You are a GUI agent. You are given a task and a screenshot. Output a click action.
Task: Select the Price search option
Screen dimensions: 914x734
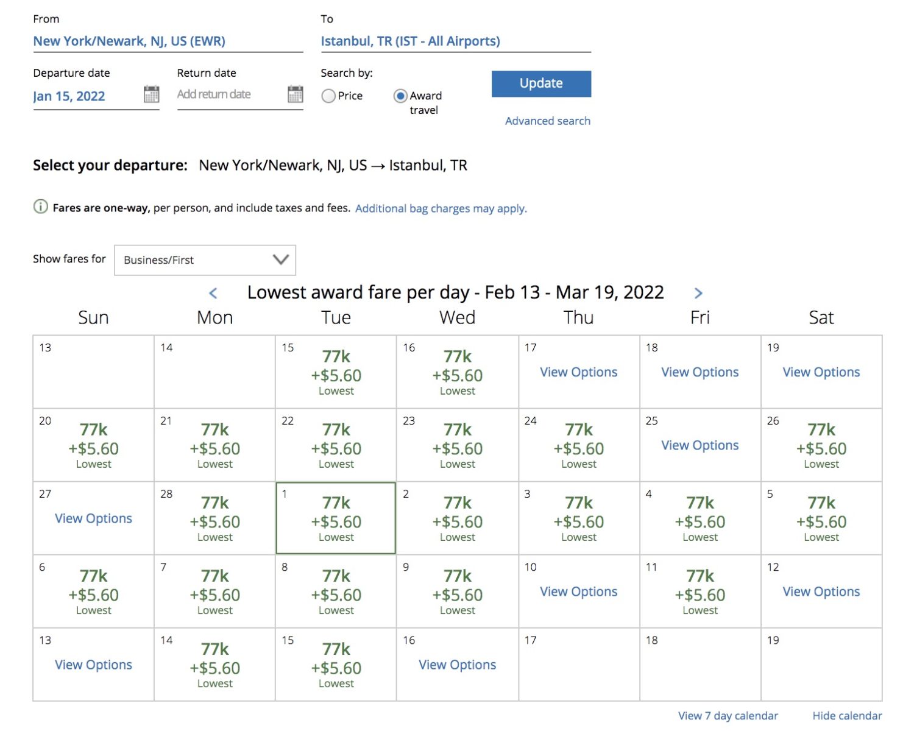click(328, 96)
